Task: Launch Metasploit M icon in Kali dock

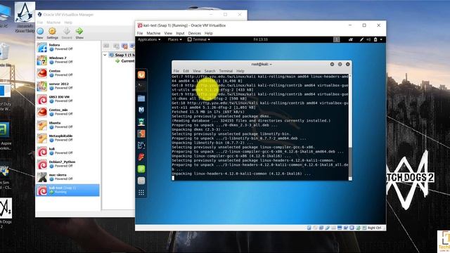Action: 141,110
